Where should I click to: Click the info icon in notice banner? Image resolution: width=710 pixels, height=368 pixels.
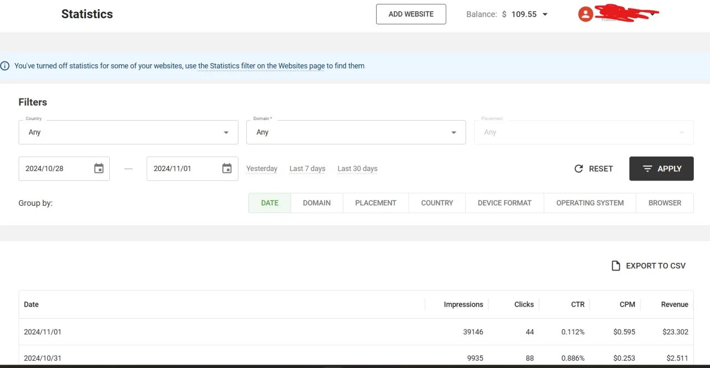(x=5, y=66)
